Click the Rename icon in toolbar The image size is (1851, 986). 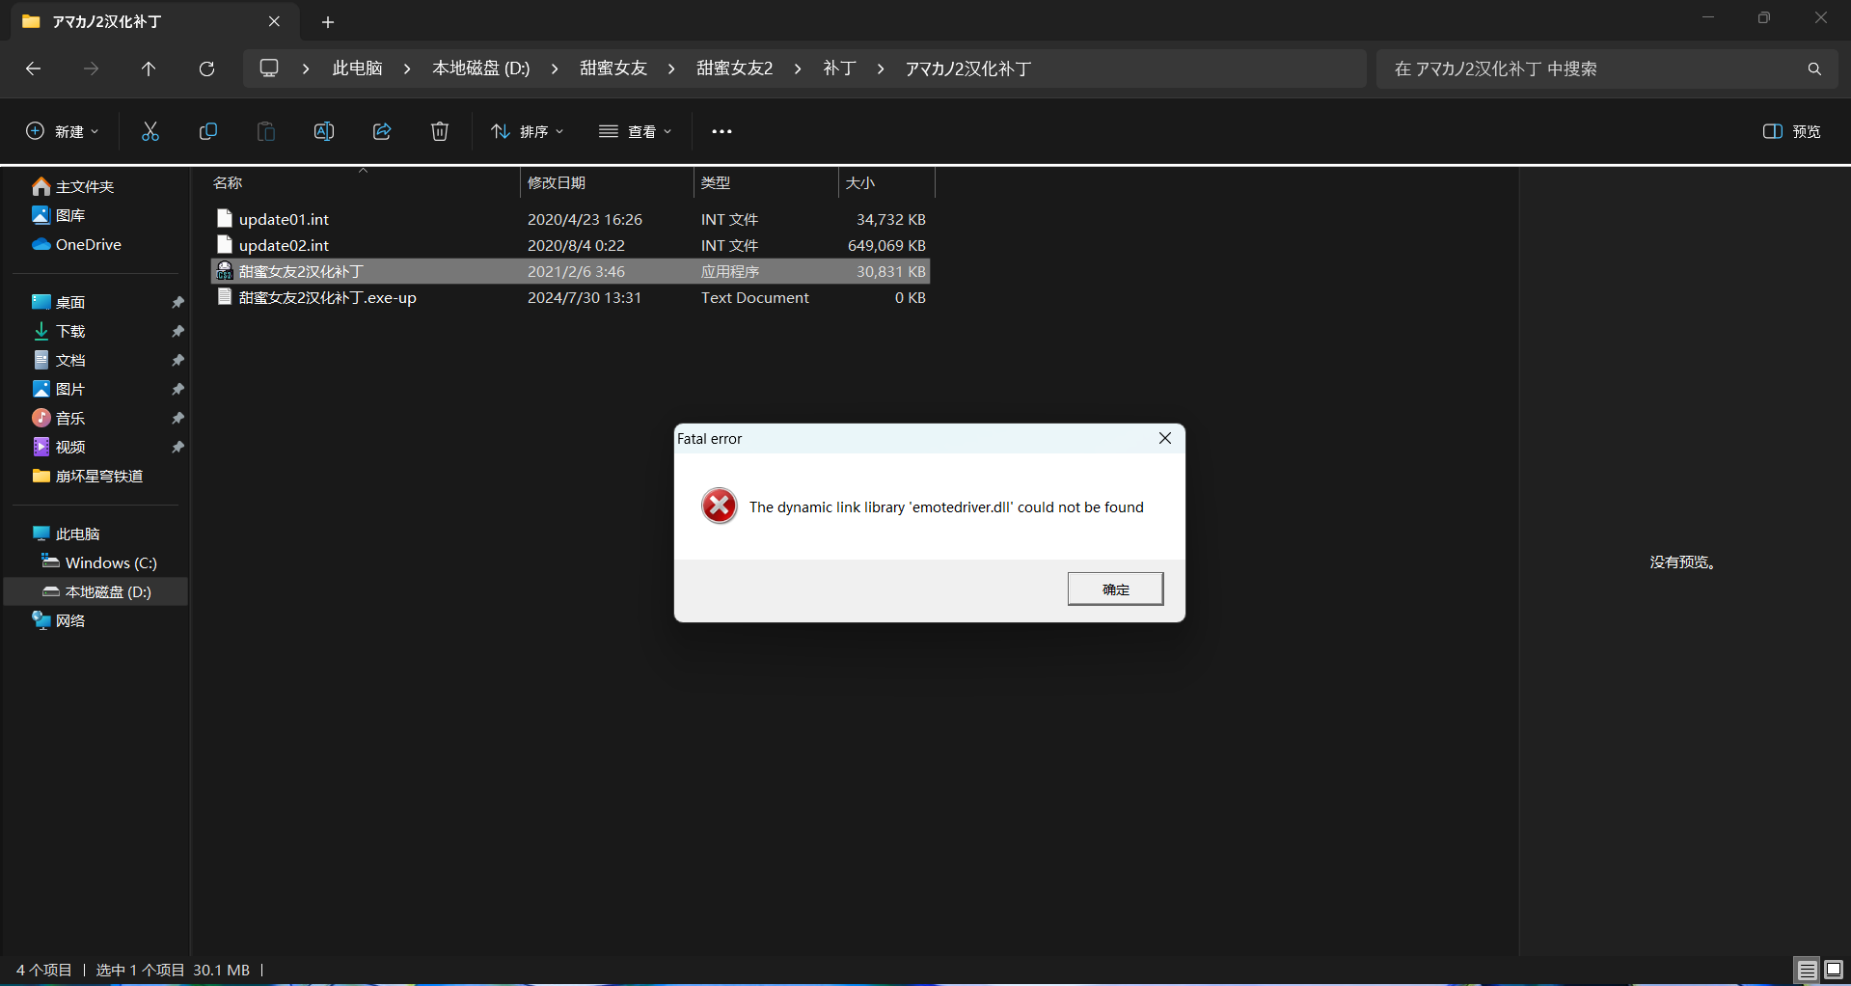pos(324,131)
